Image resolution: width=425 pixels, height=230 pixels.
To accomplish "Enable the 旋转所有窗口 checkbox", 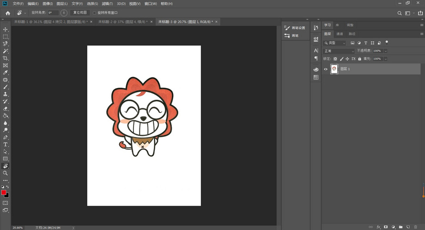I will click(95, 13).
